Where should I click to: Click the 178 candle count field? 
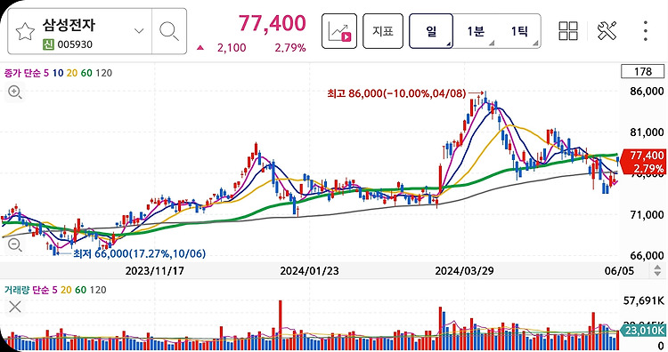click(x=643, y=71)
